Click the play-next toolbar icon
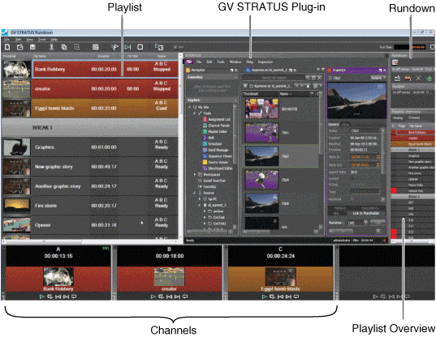The width and height of the screenshot is (436, 337). [x=127, y=47]
